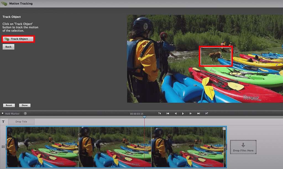This screenshot has width=283, height=169.
Task: Select the first clip thumbnail in timeline
Action: pos(43,147)
